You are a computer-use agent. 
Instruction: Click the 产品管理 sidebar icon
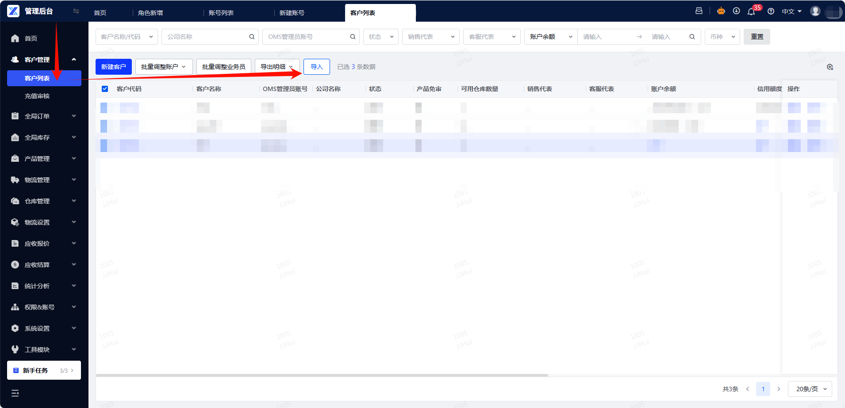15,159
